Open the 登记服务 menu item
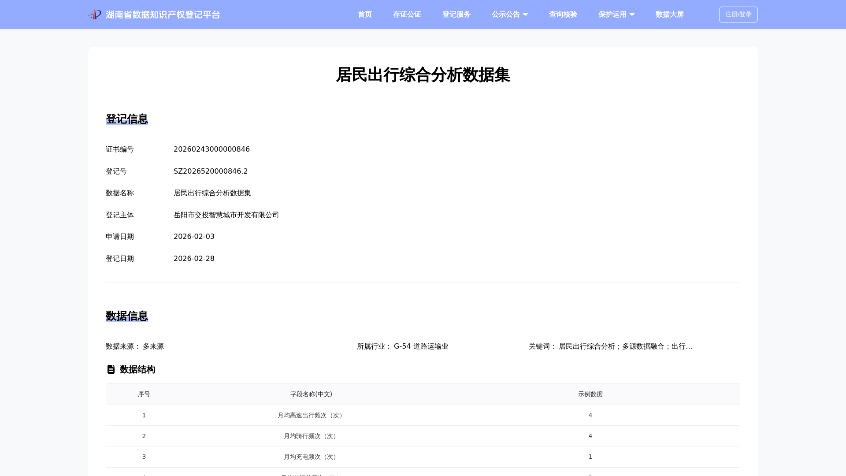Viewport: 846px width, 476px height. tap(456, 15)
